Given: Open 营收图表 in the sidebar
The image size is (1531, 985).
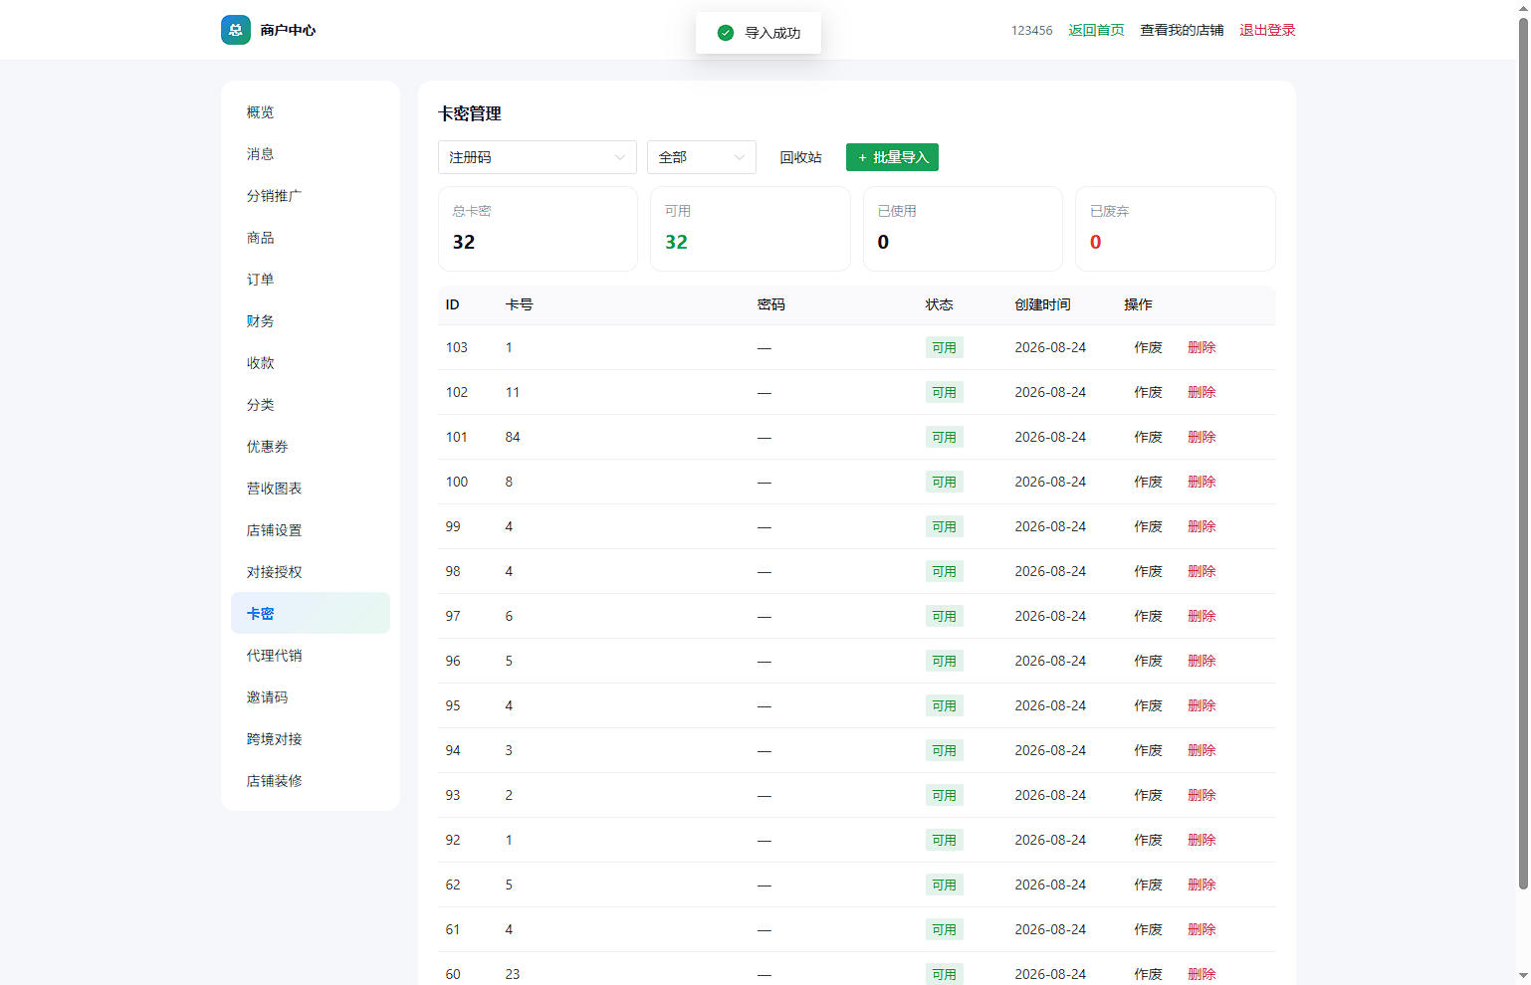Looking at the screenshot, I should (x=311, y=489).
